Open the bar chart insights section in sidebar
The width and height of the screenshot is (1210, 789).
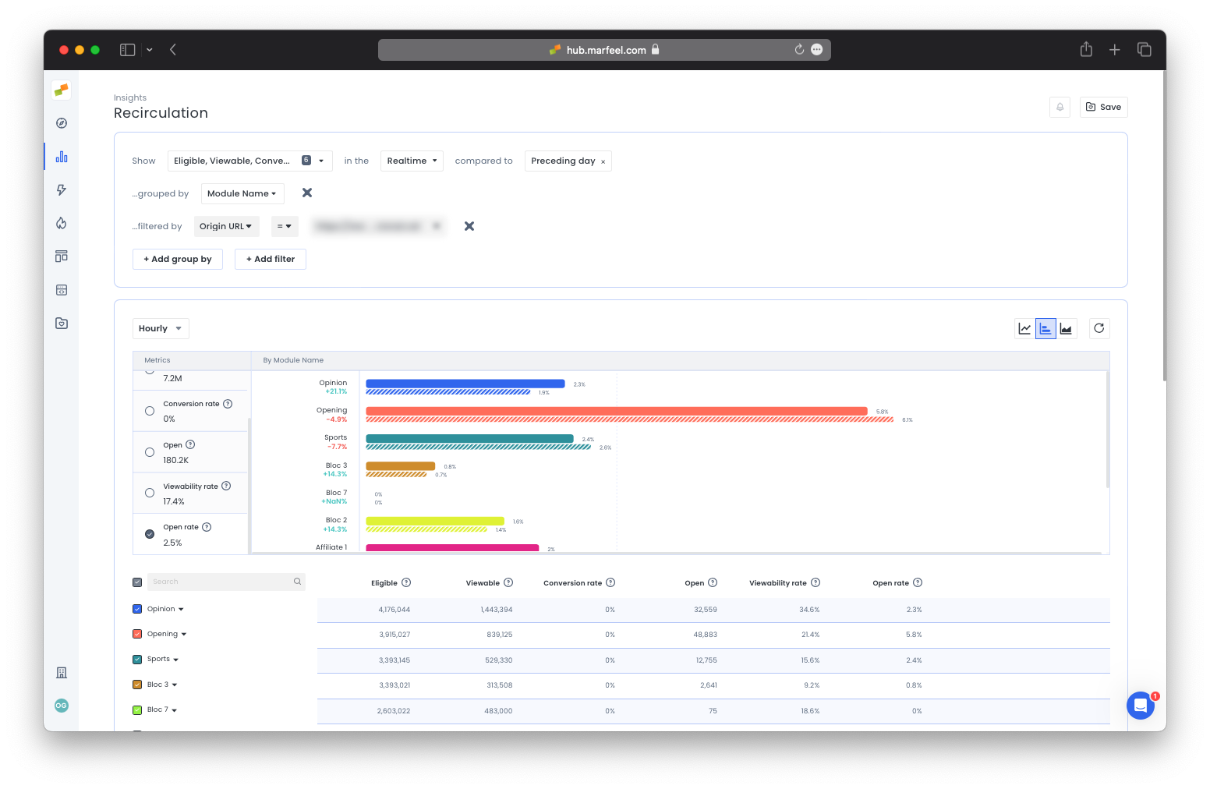click(x=61, y=156)
